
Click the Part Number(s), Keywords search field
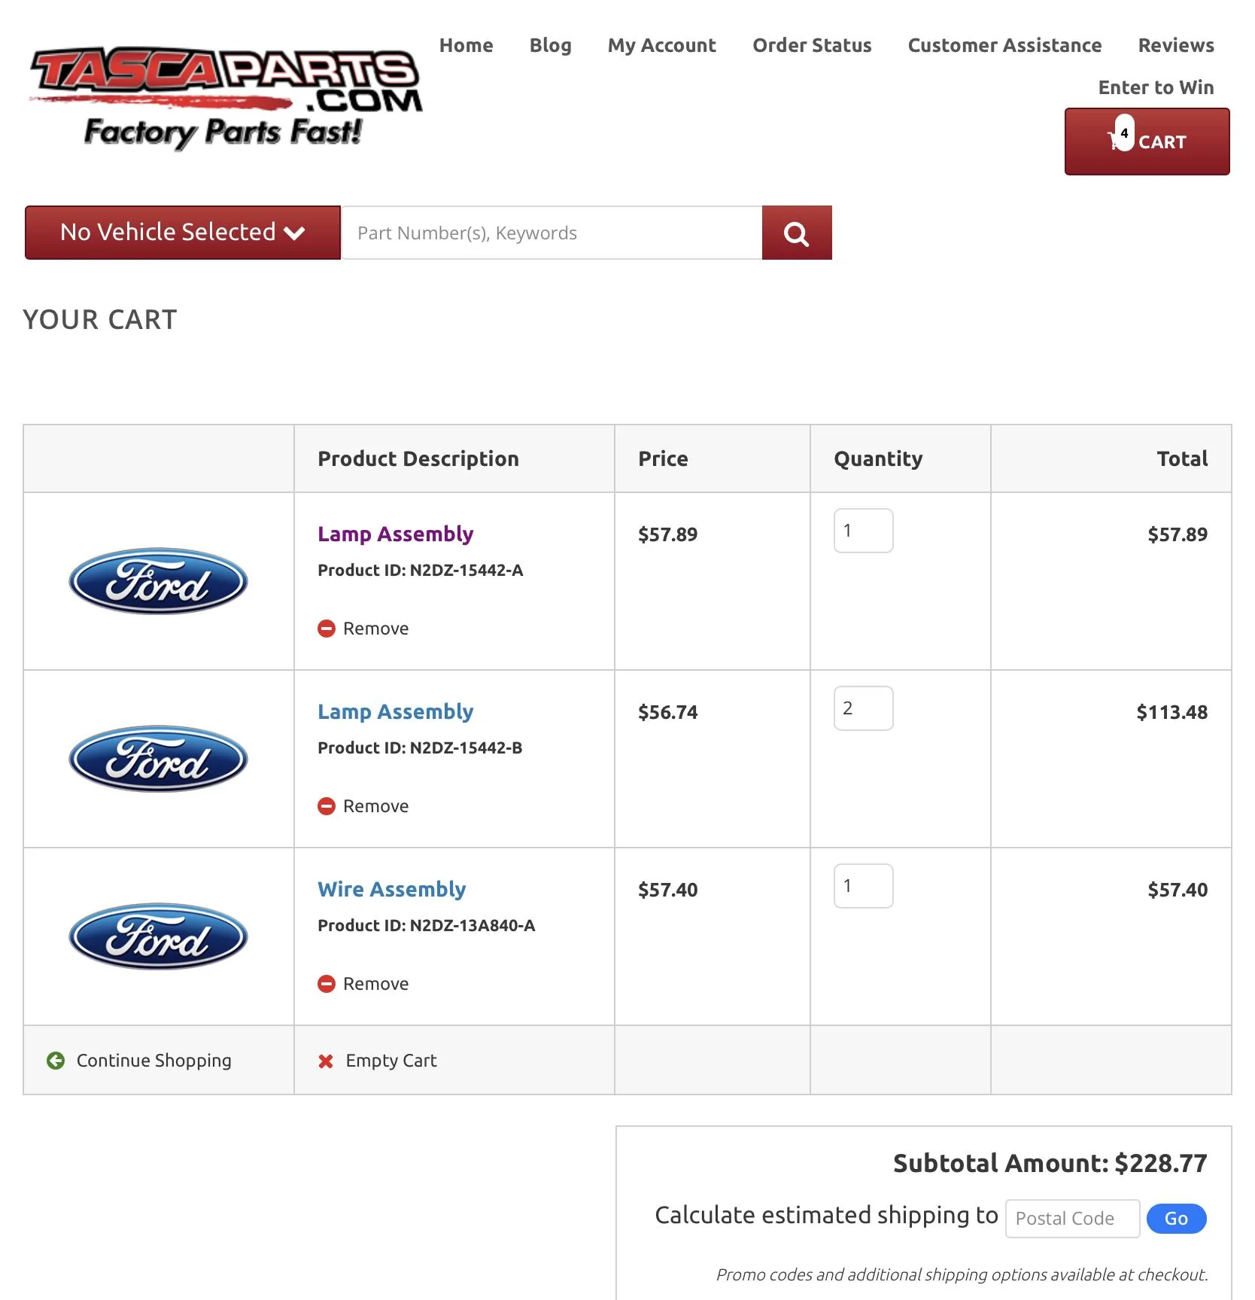552,233
